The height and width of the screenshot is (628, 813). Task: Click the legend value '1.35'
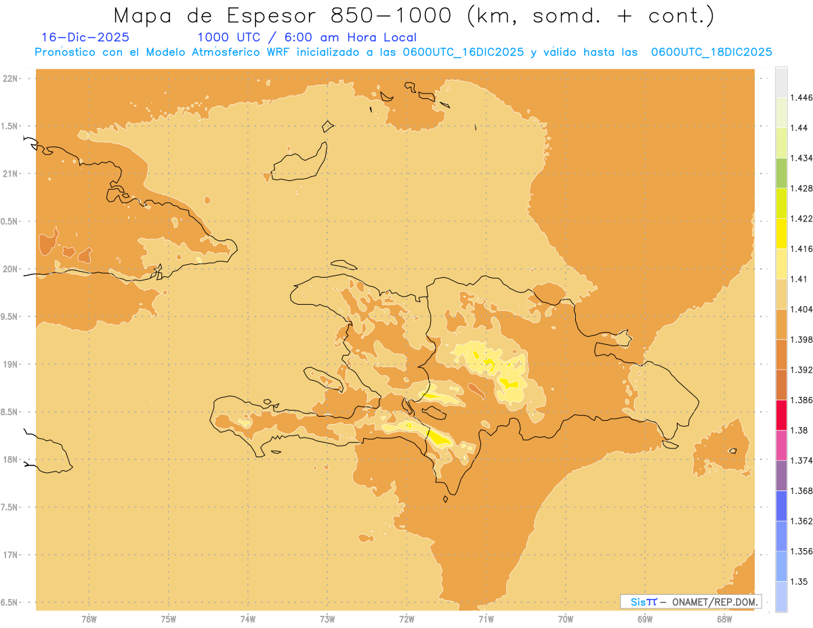pyautogui.click(x=799, y=581)
